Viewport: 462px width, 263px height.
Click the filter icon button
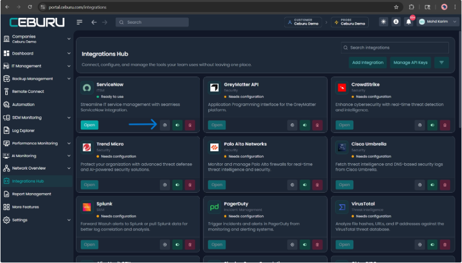[x=442, y=62]
